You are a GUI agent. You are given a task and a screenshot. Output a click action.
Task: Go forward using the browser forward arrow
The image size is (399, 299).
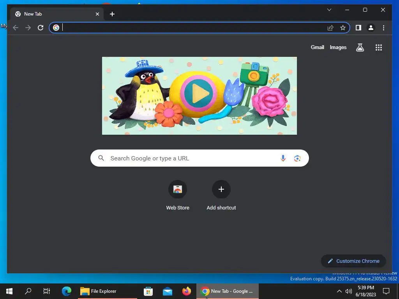[28, 28]
